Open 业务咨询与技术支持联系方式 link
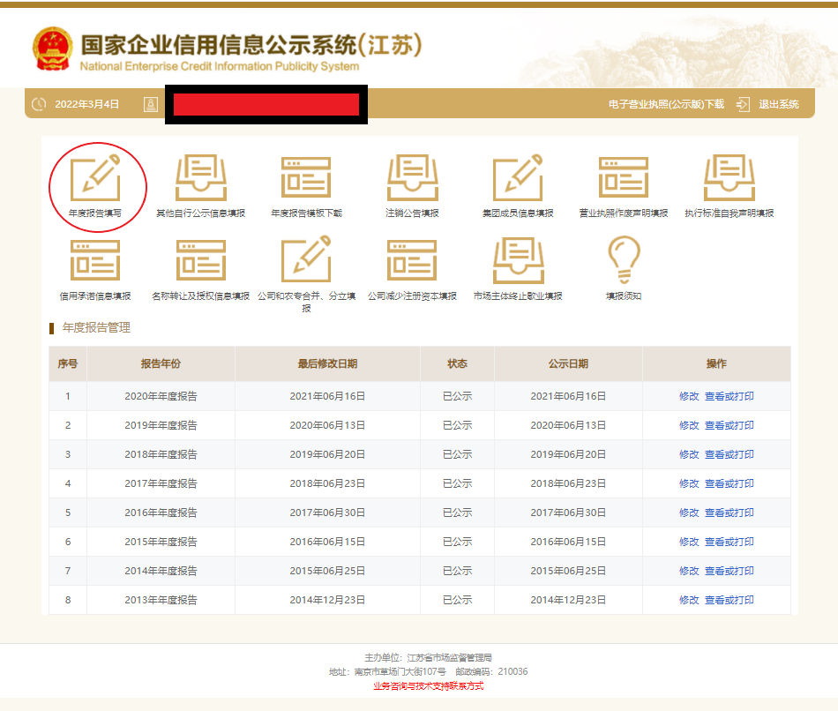The height and width of the screenshot is (711, 838). click(429, 685)
